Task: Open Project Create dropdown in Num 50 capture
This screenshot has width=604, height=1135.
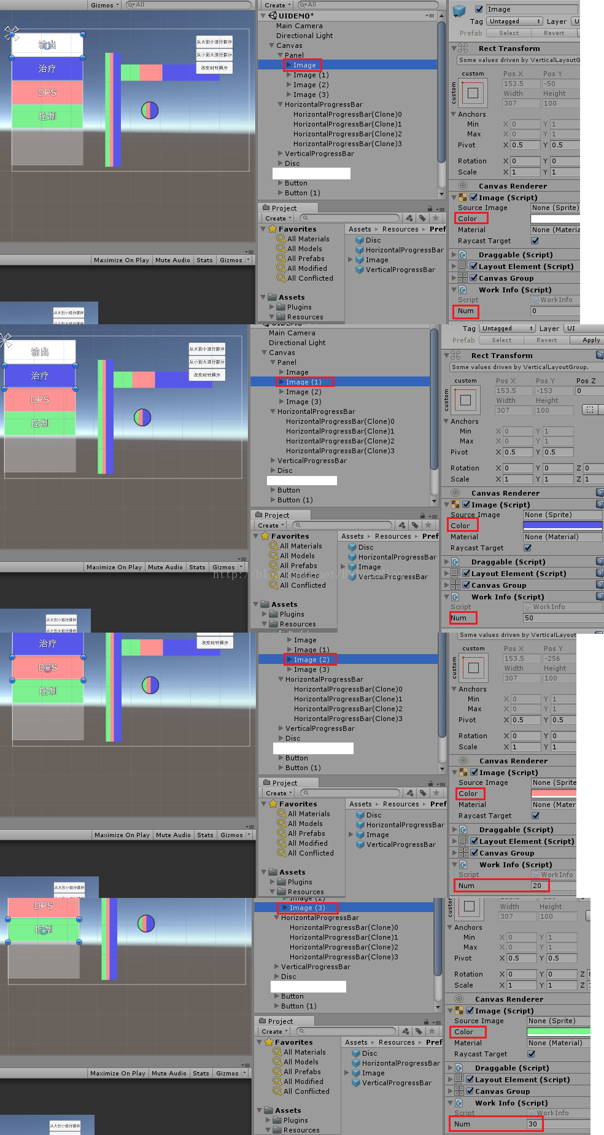Action: (x=271, y=525)
